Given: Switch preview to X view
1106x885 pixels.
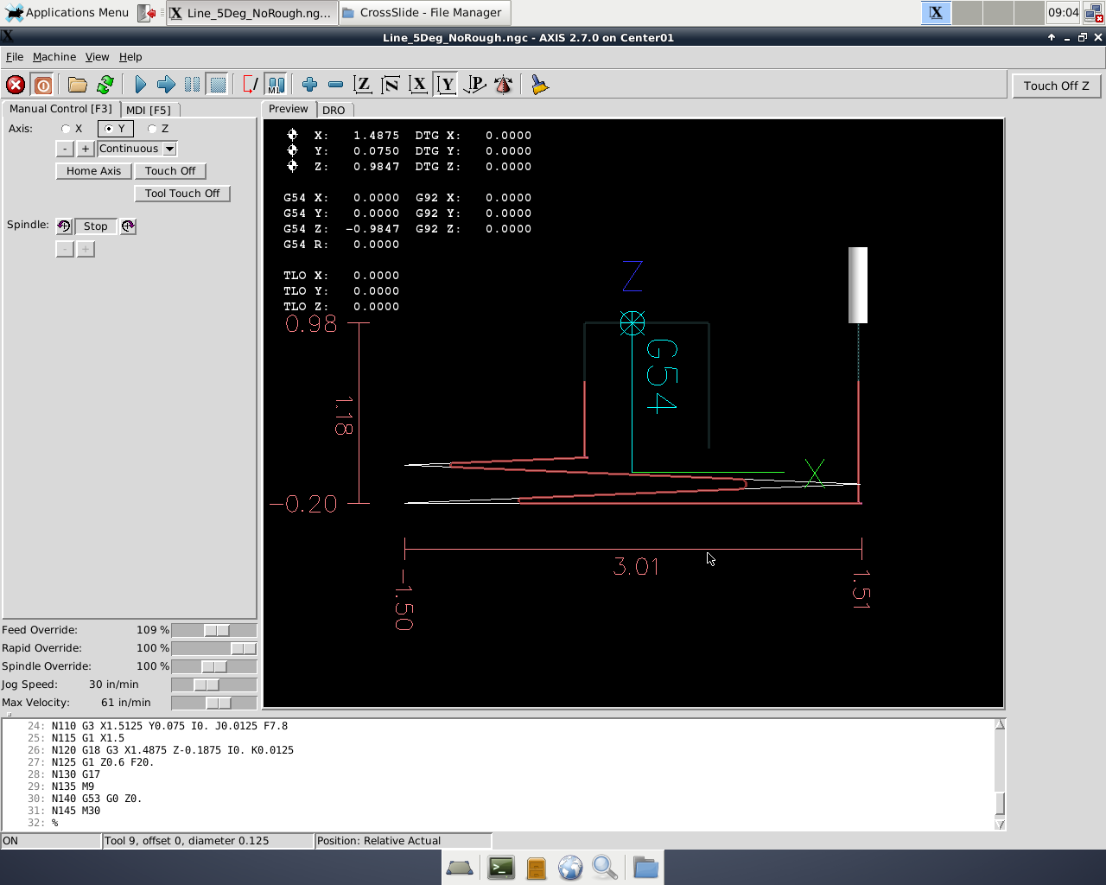Looking at the screenshot, I should [x=418, y=84].
